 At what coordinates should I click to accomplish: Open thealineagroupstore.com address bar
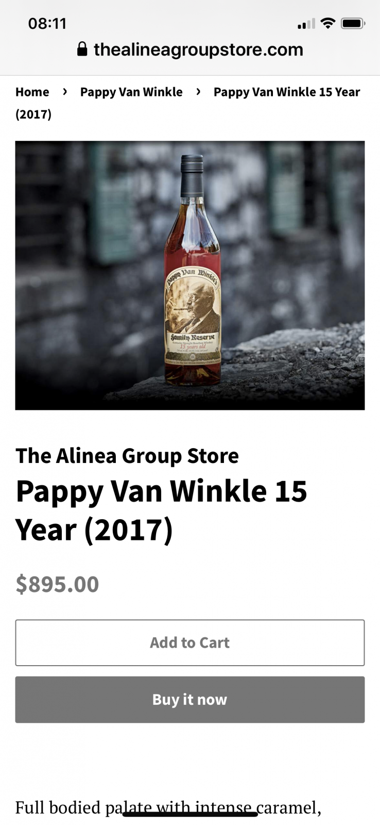click(190, 49)
